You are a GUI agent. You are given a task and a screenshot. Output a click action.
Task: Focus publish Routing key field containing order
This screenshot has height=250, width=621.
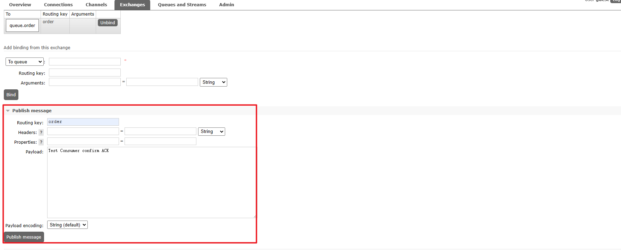[x=83, y=122]
